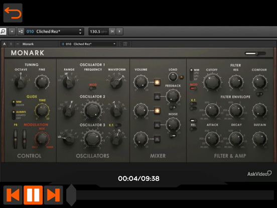
Task: Click Oscillator 3 Waveform knob
Action: tap(116, 139)
